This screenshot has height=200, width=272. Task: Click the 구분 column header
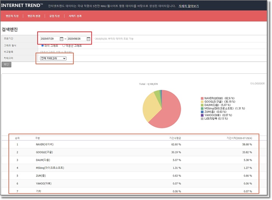pos(37,138)
